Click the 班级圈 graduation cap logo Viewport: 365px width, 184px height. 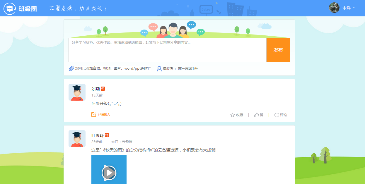[x=10, y=8]
